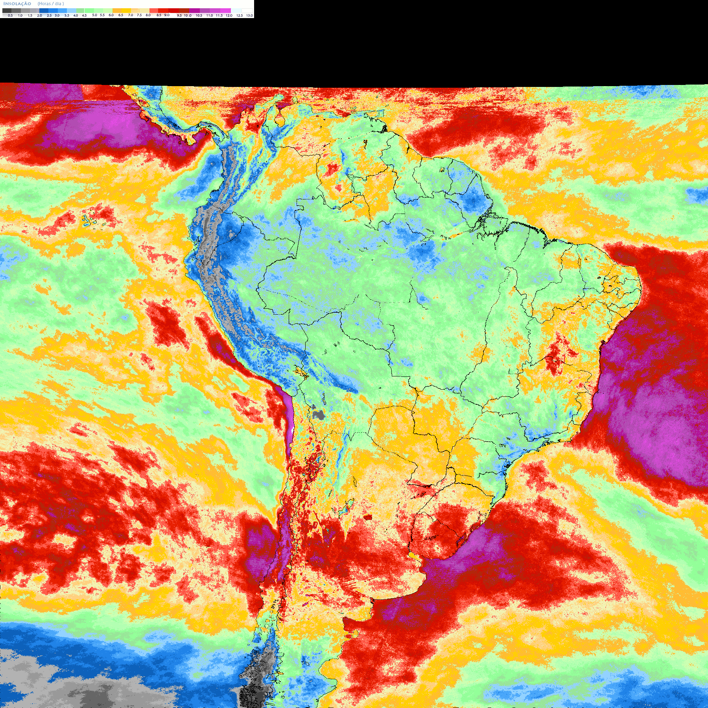This screenshot has height=708, width=708.
Task: Pick the purple legend swatch above 10.0–10.5
Action: click(195, 11)
